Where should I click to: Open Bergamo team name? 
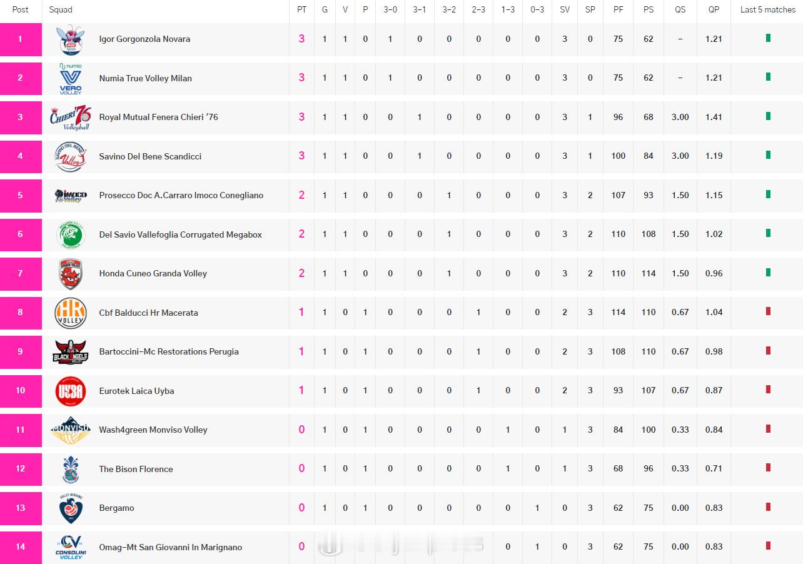[116, 508]
